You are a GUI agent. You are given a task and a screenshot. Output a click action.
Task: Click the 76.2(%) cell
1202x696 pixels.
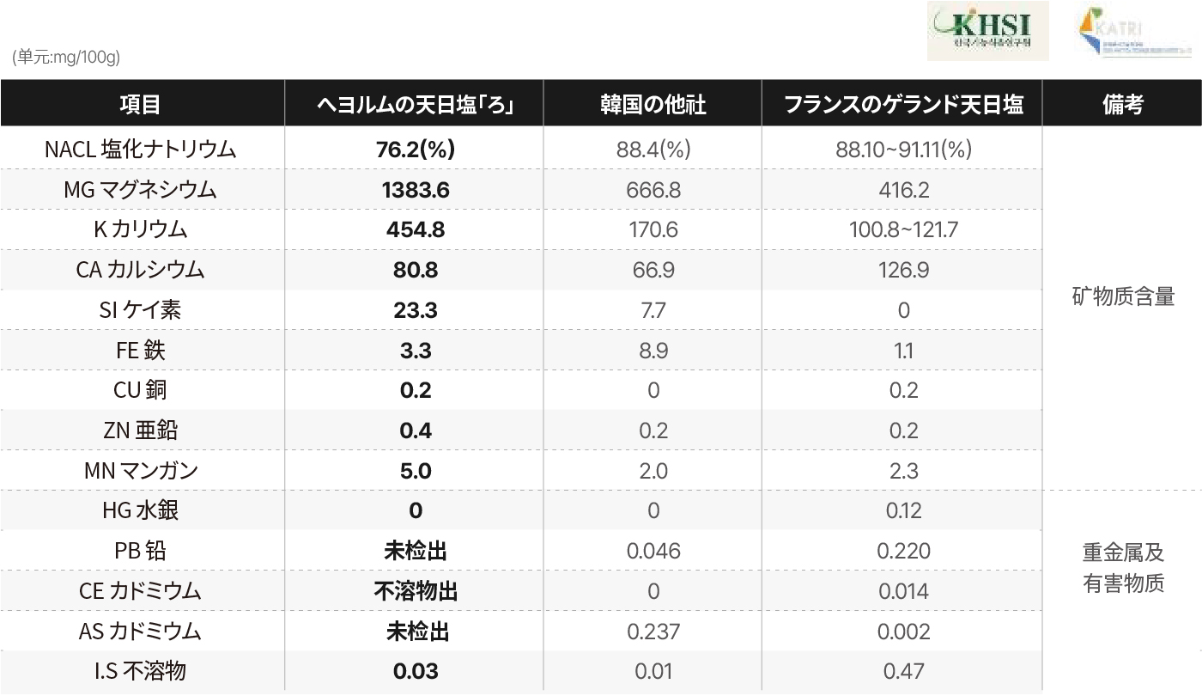coord(416,150)
